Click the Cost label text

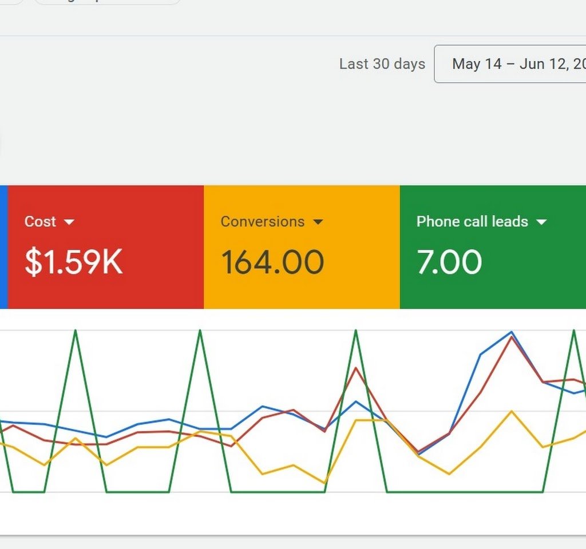(40, 222)
